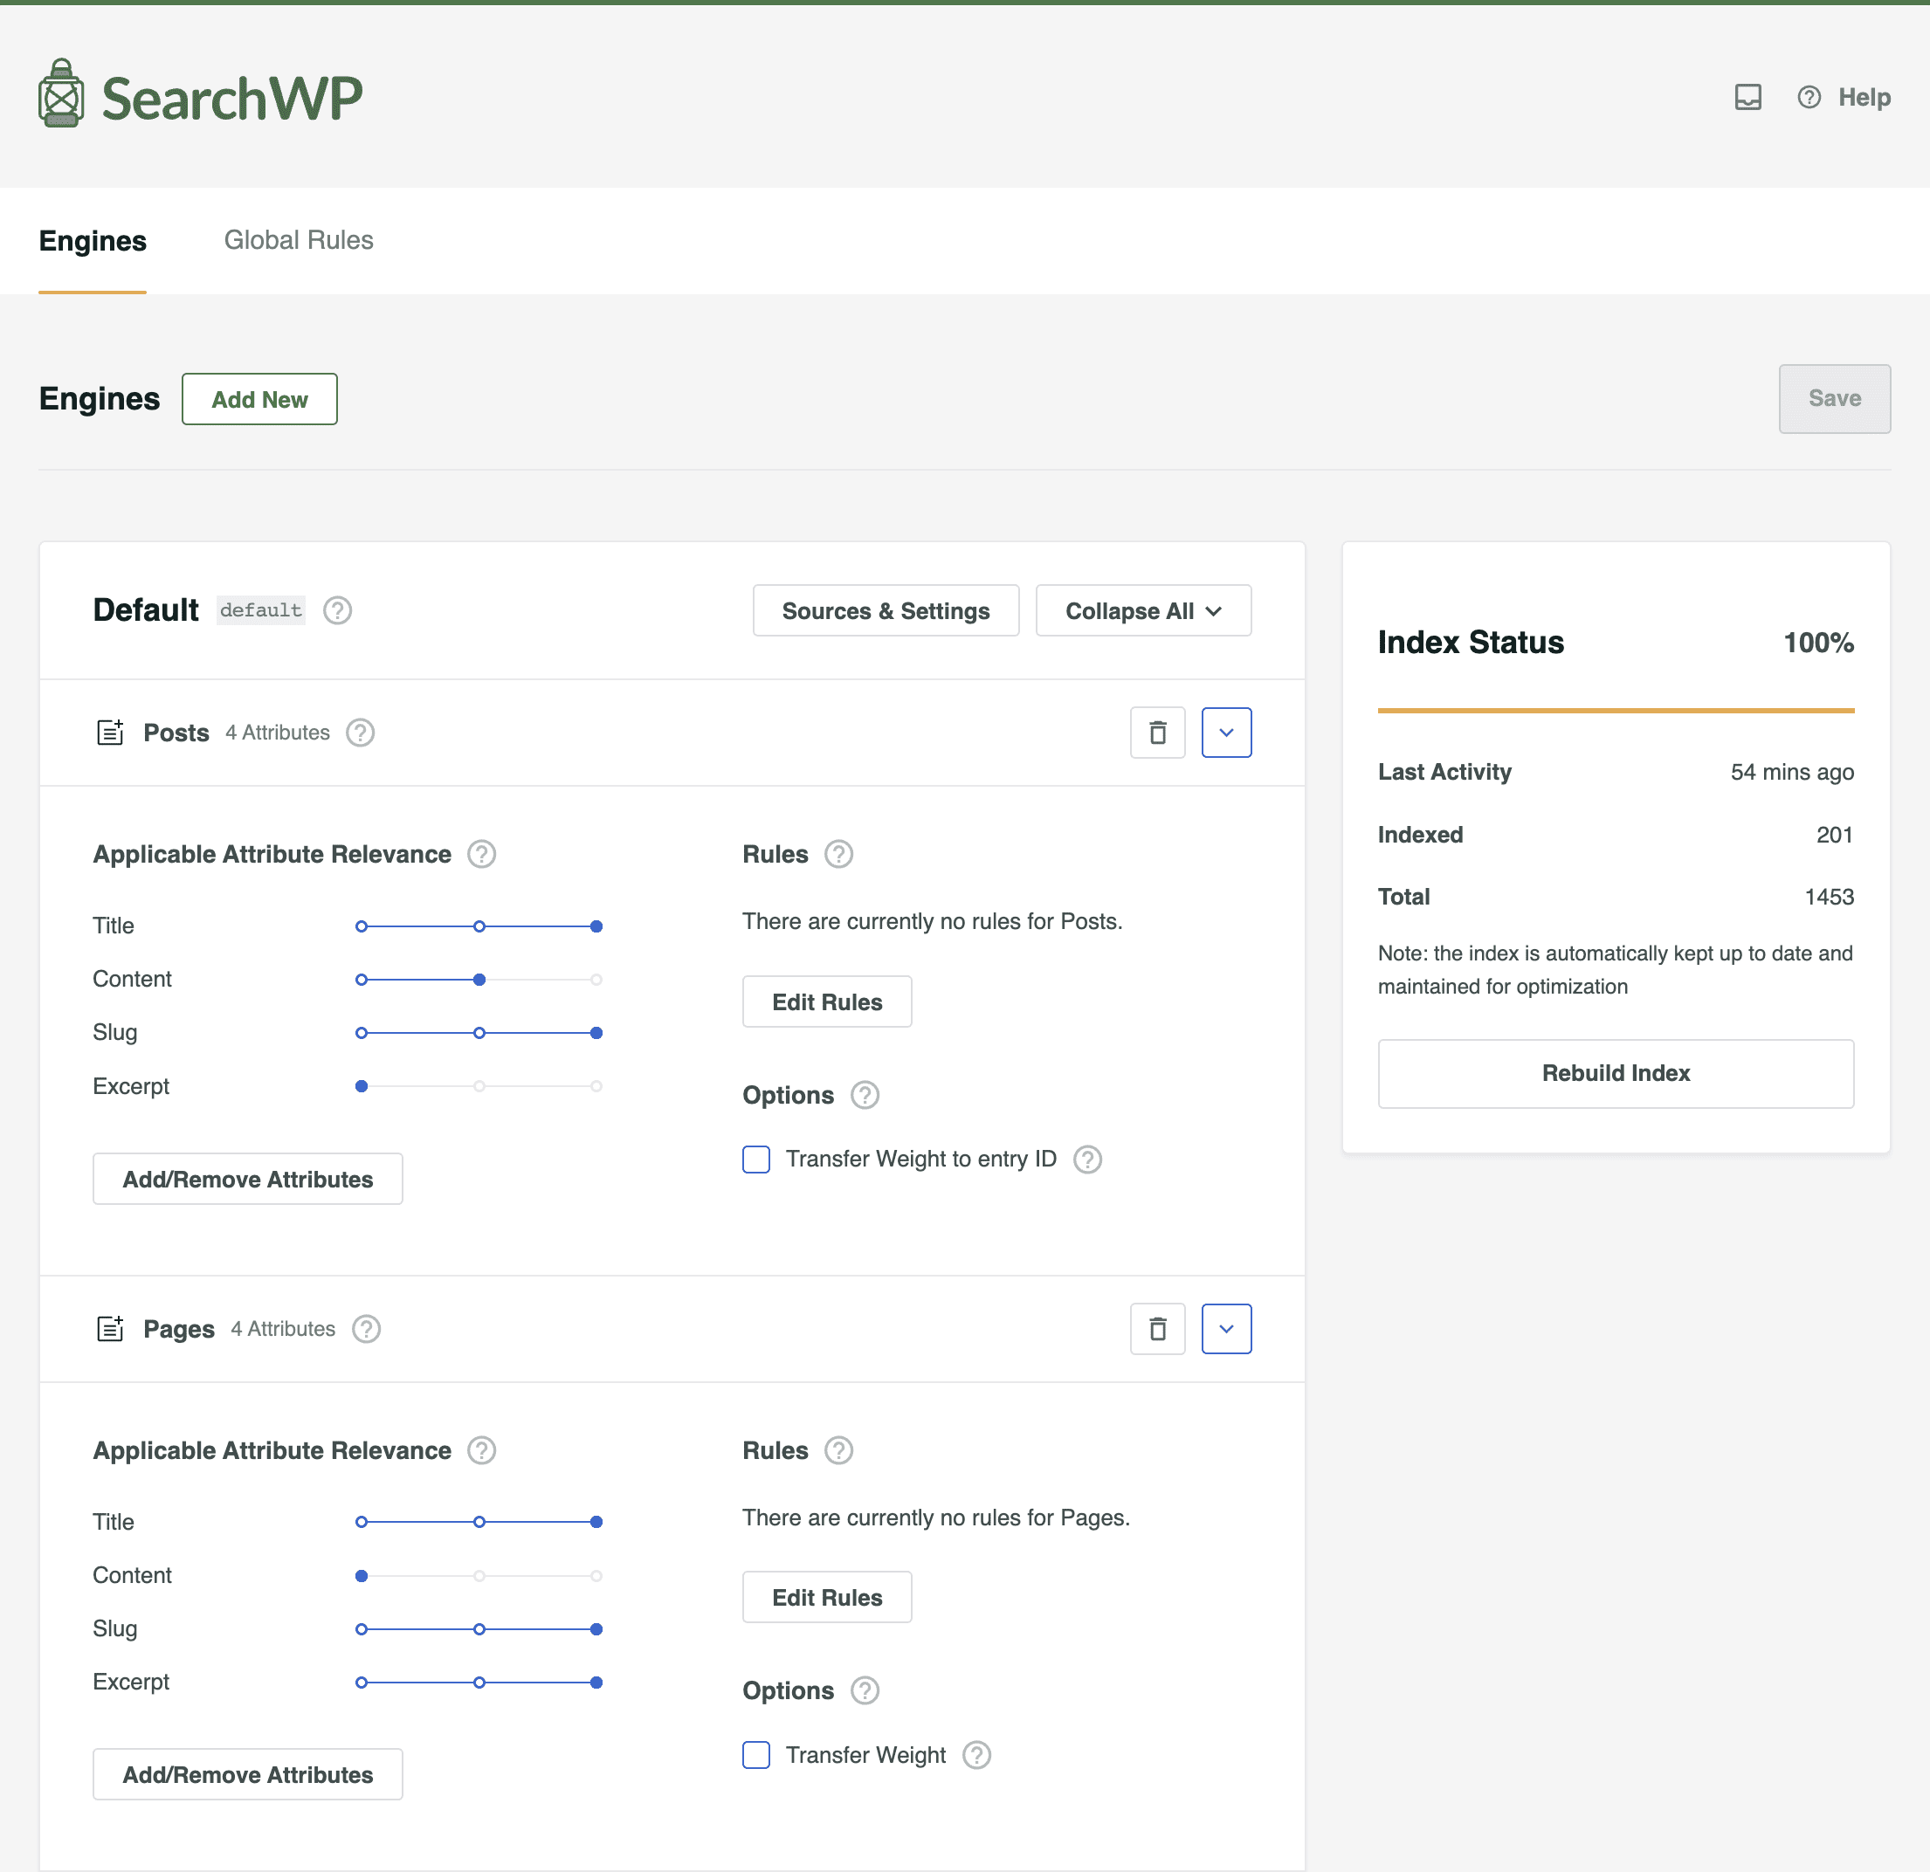Set Posts Content slider to maximum point

[596, 980]
